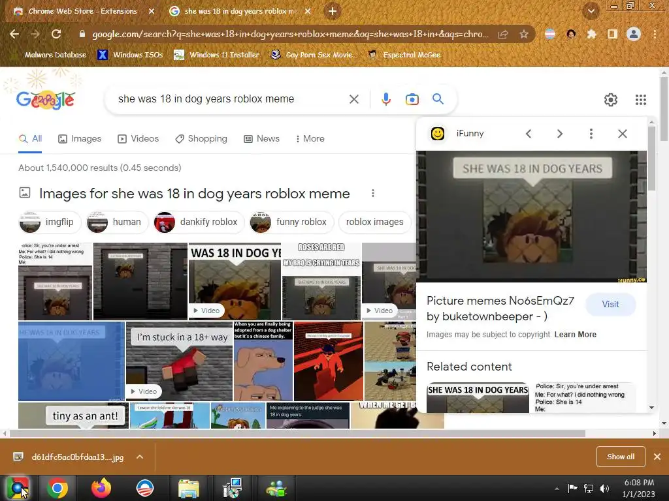Open three-dot menu beside Images heading

[x=373, y=193]
